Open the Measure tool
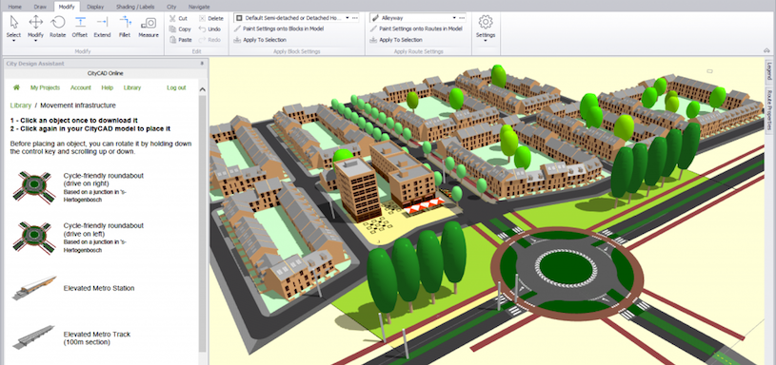776x365 pixels. [148, 27]
